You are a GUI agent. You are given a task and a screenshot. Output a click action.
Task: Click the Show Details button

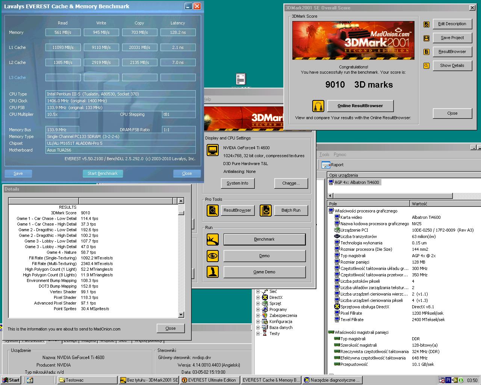point(452,66)
